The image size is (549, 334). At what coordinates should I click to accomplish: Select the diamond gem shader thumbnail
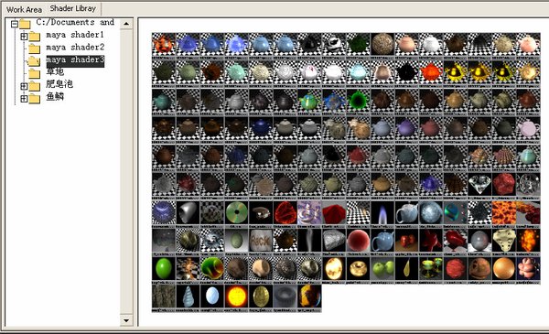tap(479, 184)
